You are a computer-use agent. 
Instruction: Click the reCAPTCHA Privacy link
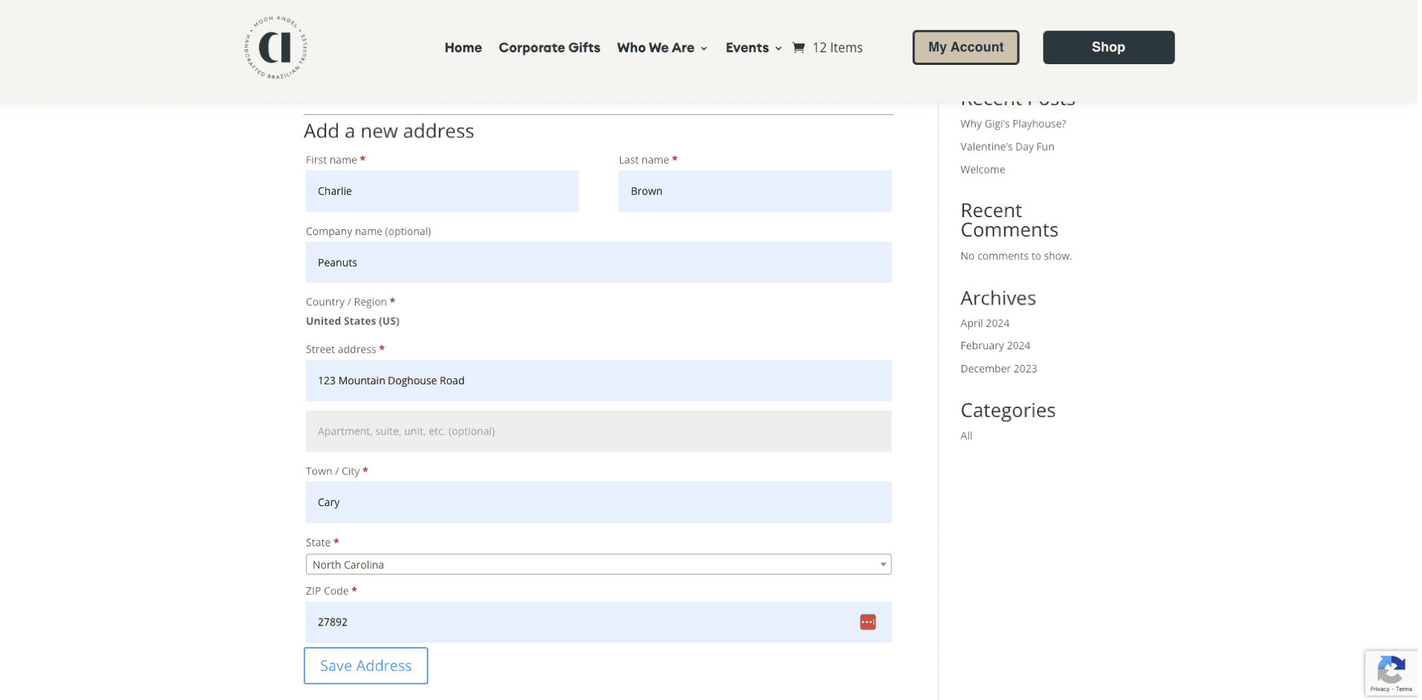[x=1380, y=690]
